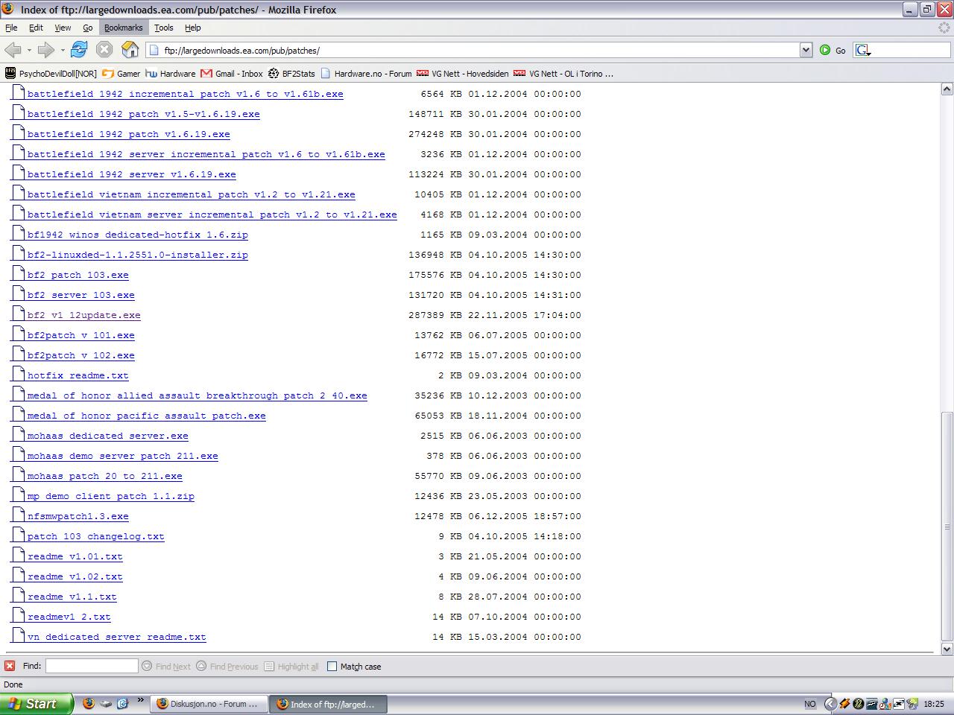Open patch_103_changelog.txt link

coord(95,536)
